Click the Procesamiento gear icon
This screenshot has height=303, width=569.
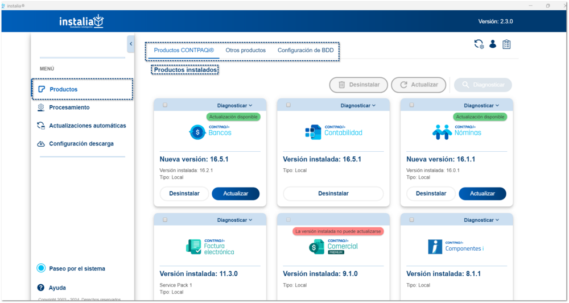(41, 107)
